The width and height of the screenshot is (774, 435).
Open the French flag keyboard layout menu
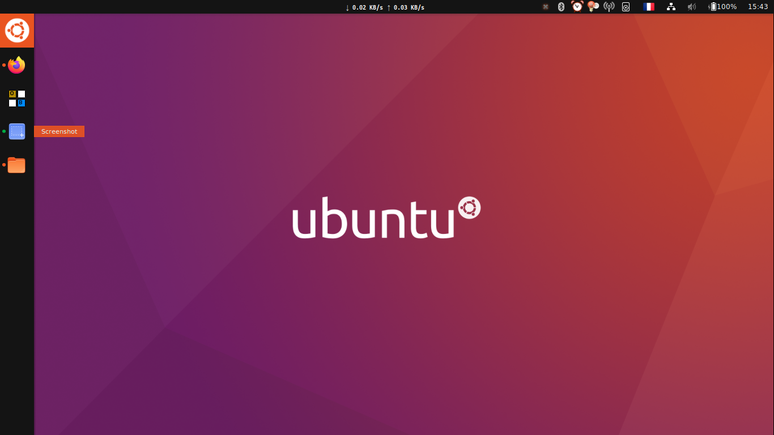coord(649,7)
